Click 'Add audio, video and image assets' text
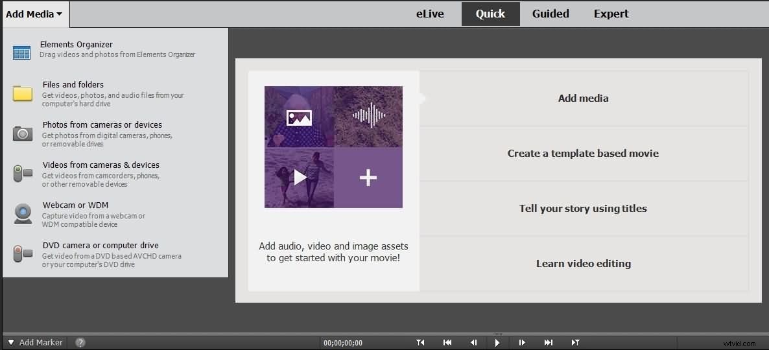This screenshot has width=769, height=350. point(333,246)
